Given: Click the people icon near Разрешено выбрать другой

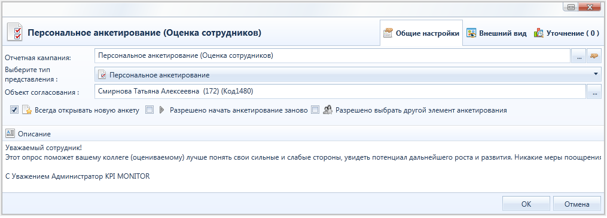Looking at the screenshot, I should coord(328,110).
